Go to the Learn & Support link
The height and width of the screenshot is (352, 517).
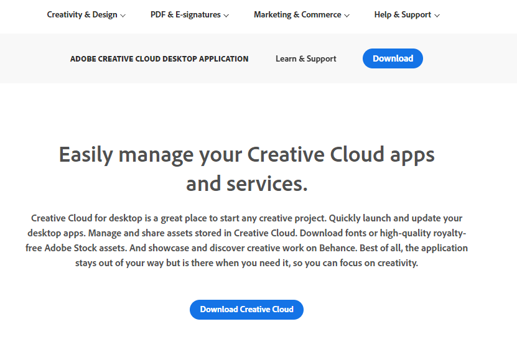[x=306, y=59]
